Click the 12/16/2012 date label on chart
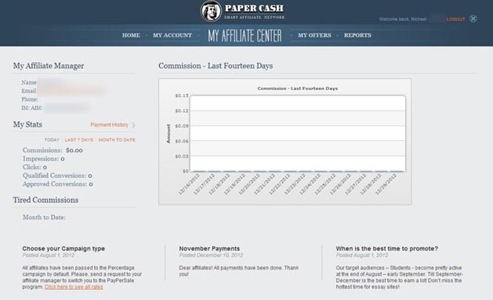 (x=189, y=184)
